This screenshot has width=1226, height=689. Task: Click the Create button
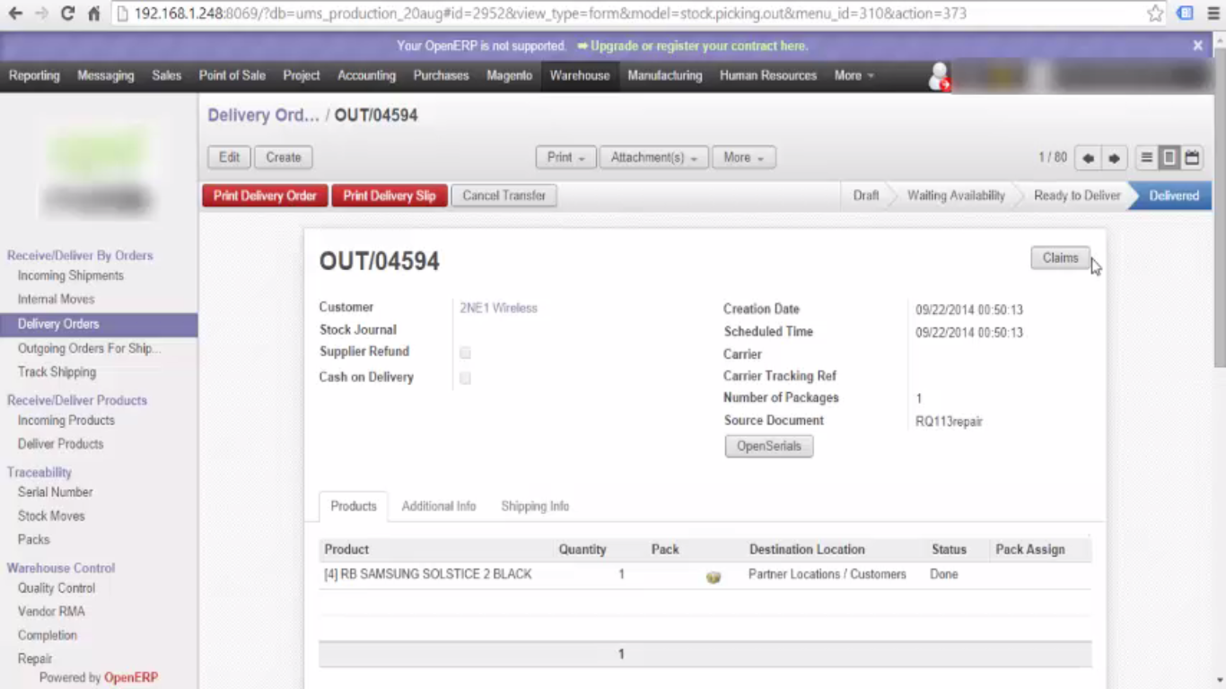click(283, 157)
